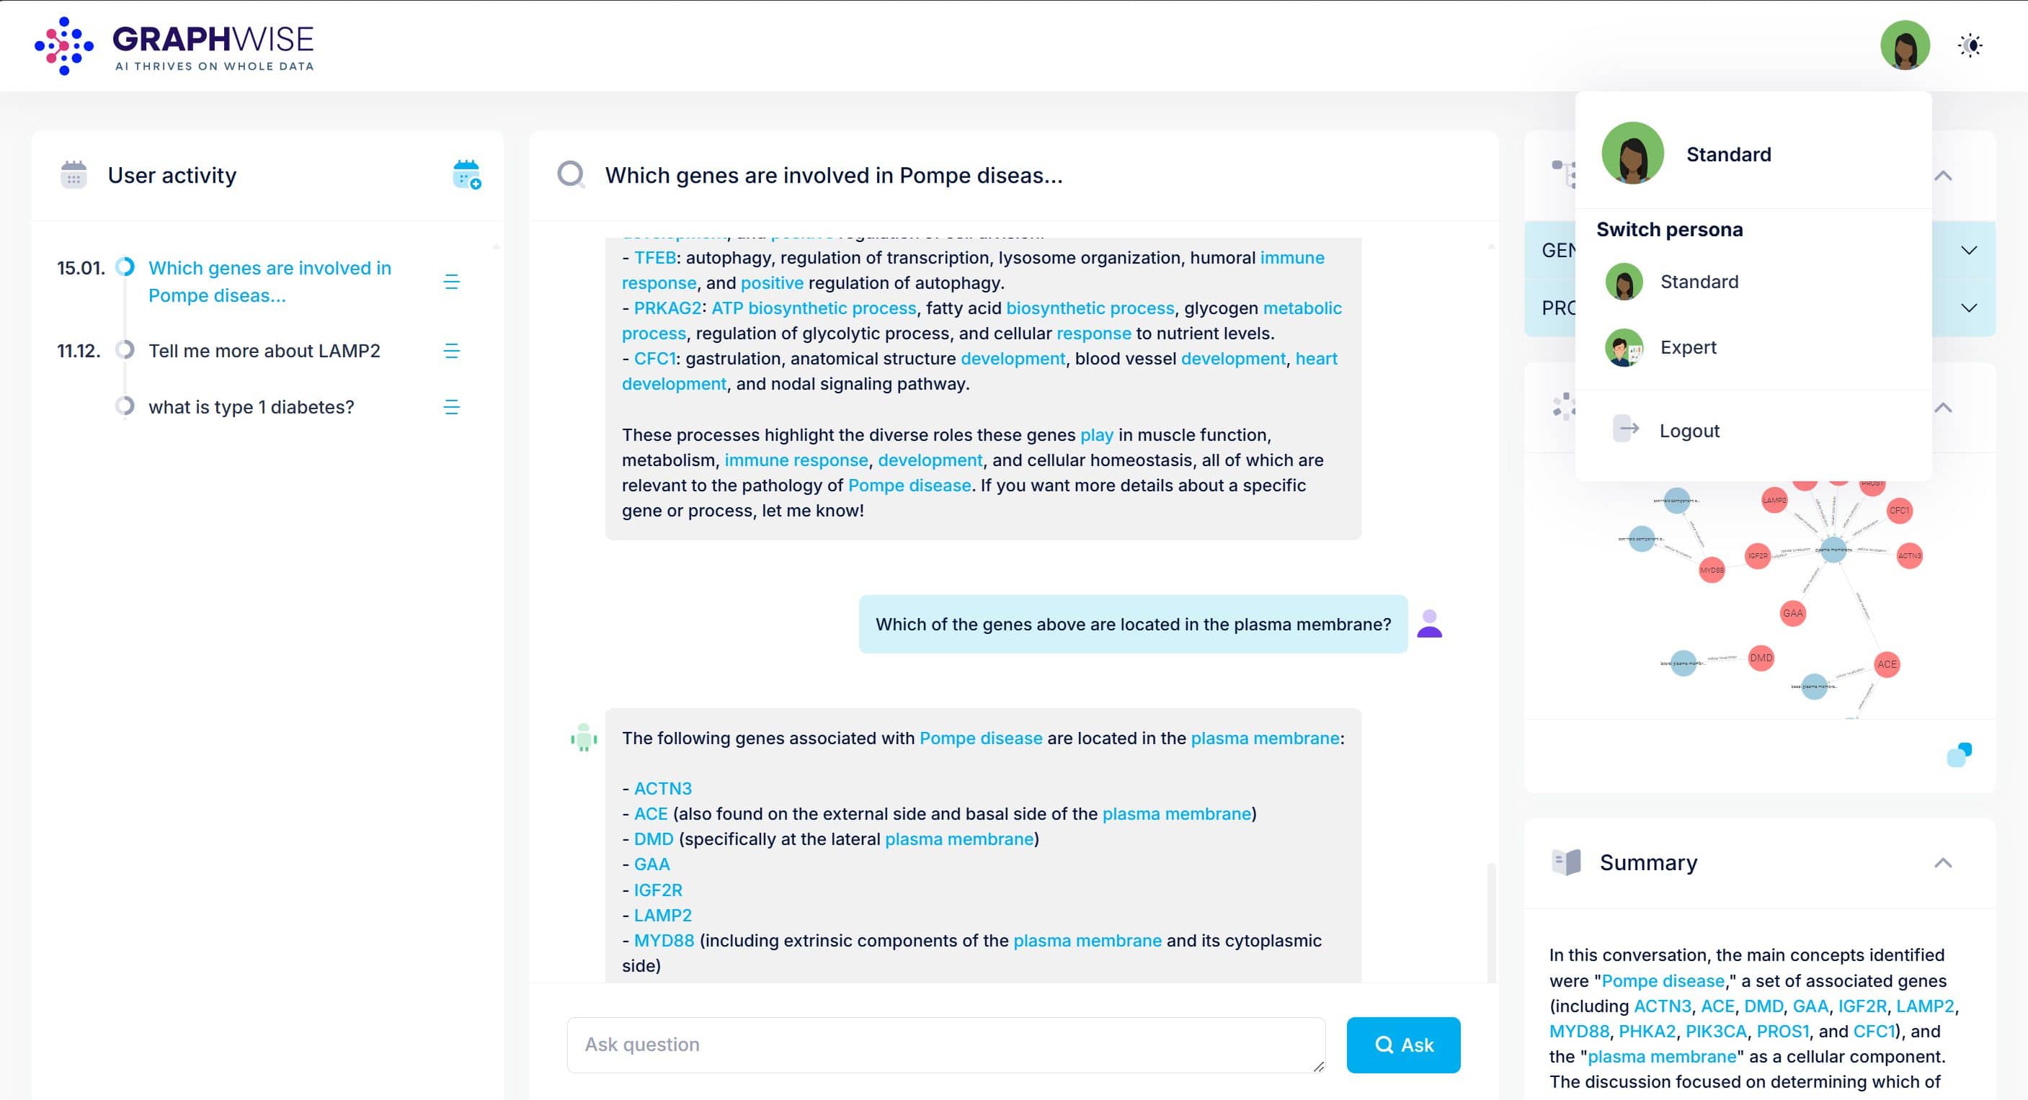Click the user avatar in the header
This screenshot has width=2028, height=1100.
(1904, 45)
